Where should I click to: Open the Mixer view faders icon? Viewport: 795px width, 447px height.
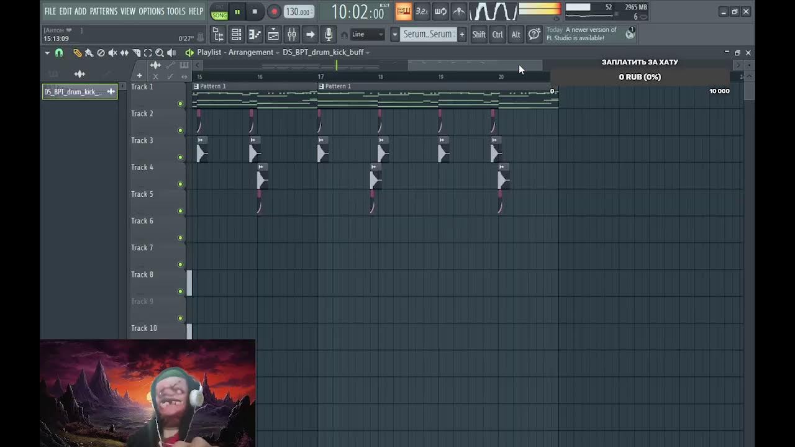click(x=292, y=35)
